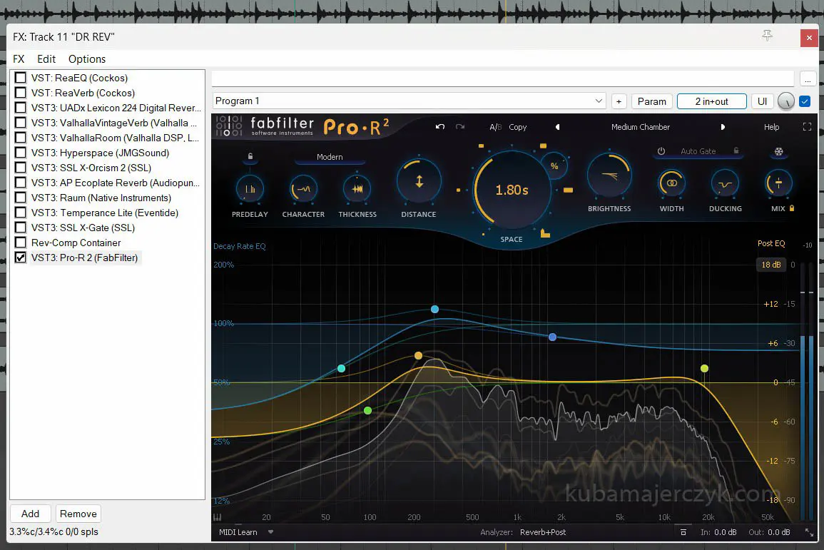This screenshot has width=824, height=550.
Task: Go to the previous preset arrow
Action: tap(557, 127)
